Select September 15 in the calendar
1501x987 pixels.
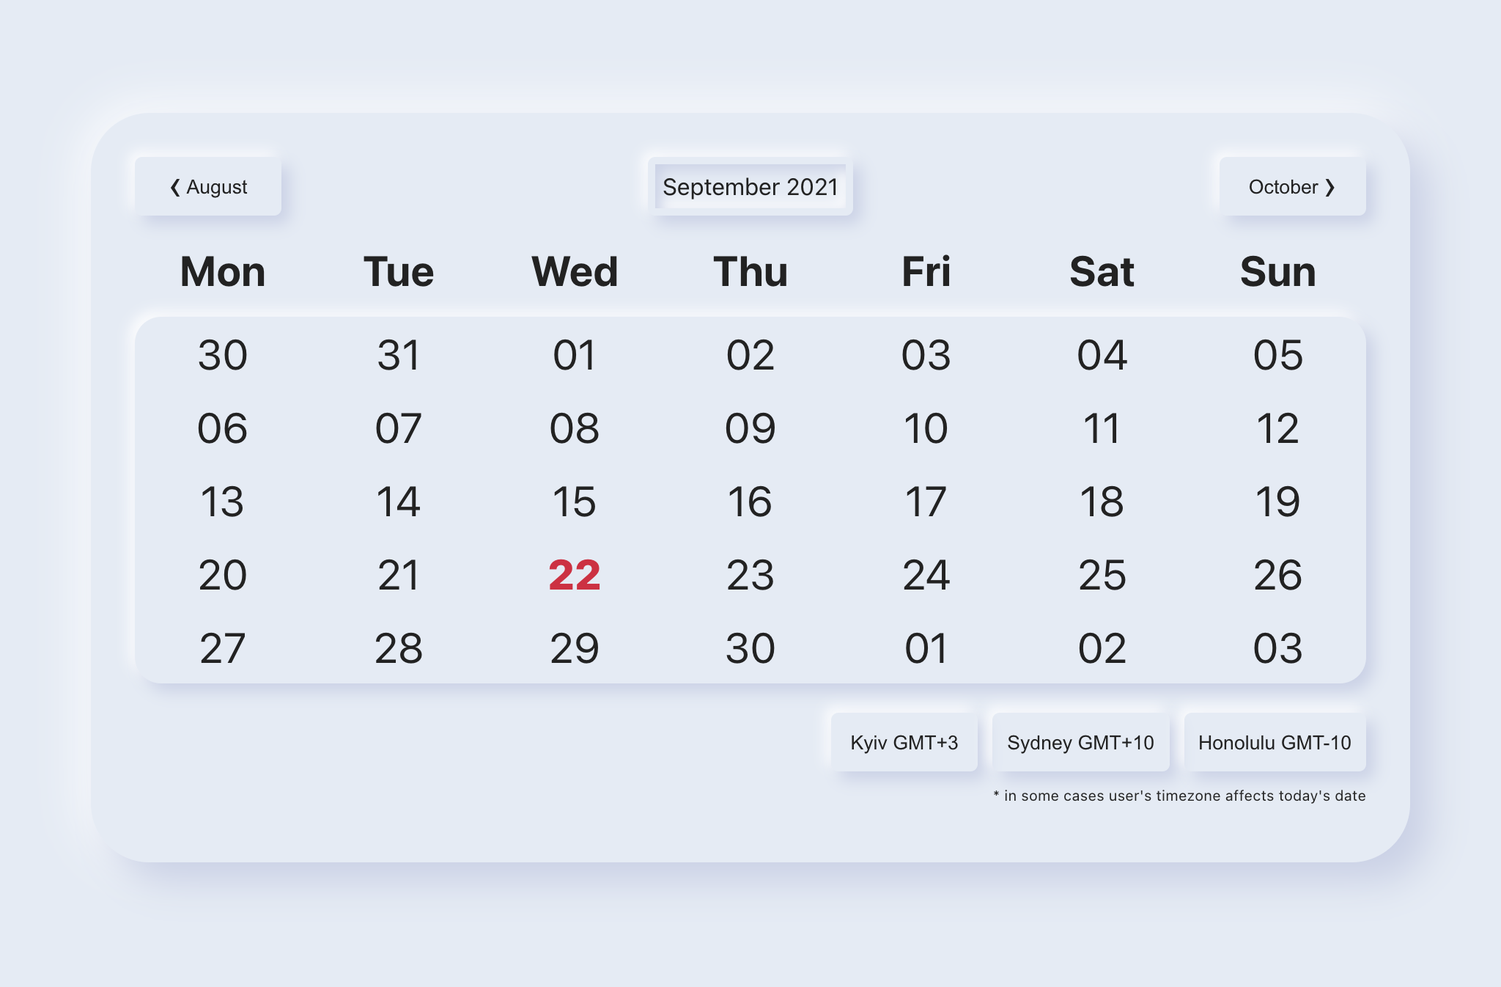point(575,502)
